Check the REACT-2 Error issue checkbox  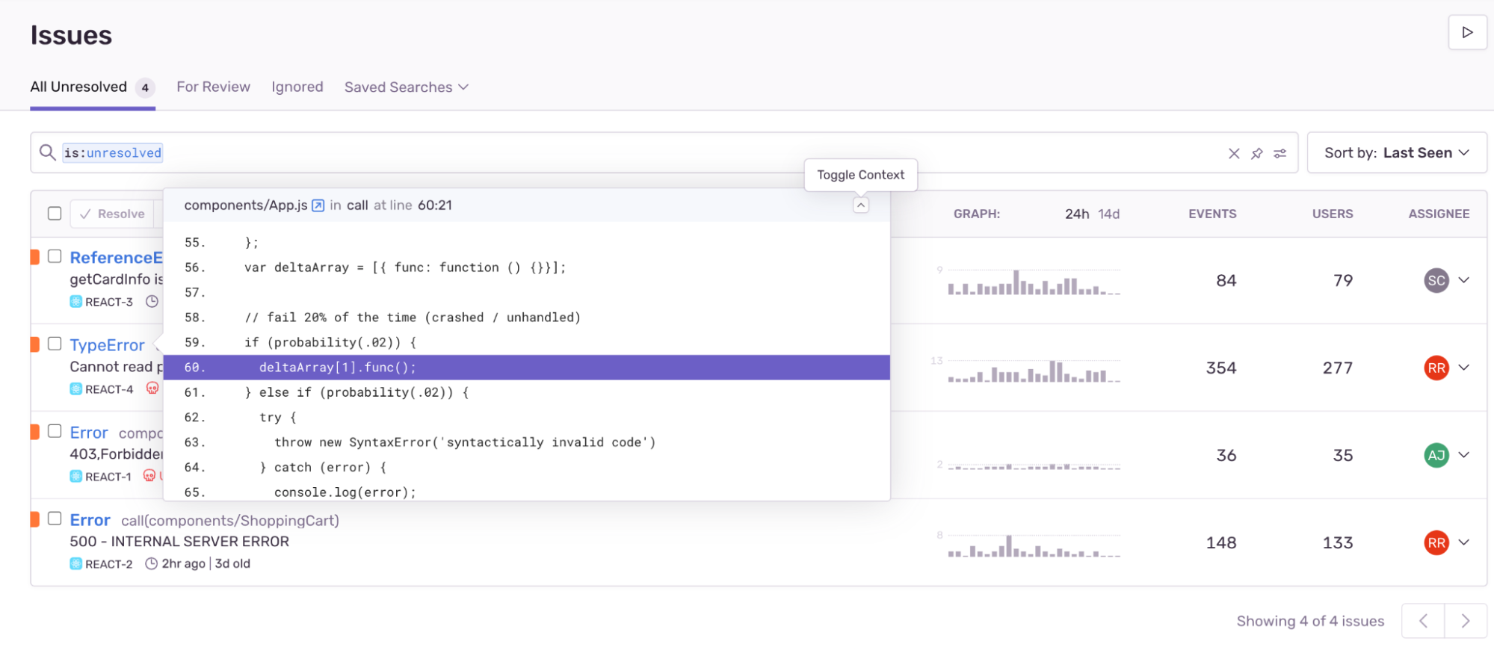55,519
